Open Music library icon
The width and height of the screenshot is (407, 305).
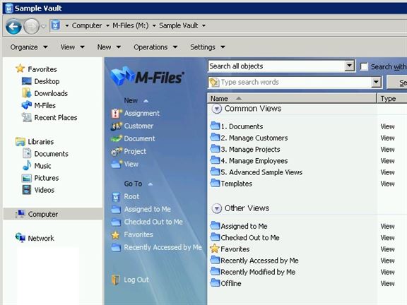point(26,165)
